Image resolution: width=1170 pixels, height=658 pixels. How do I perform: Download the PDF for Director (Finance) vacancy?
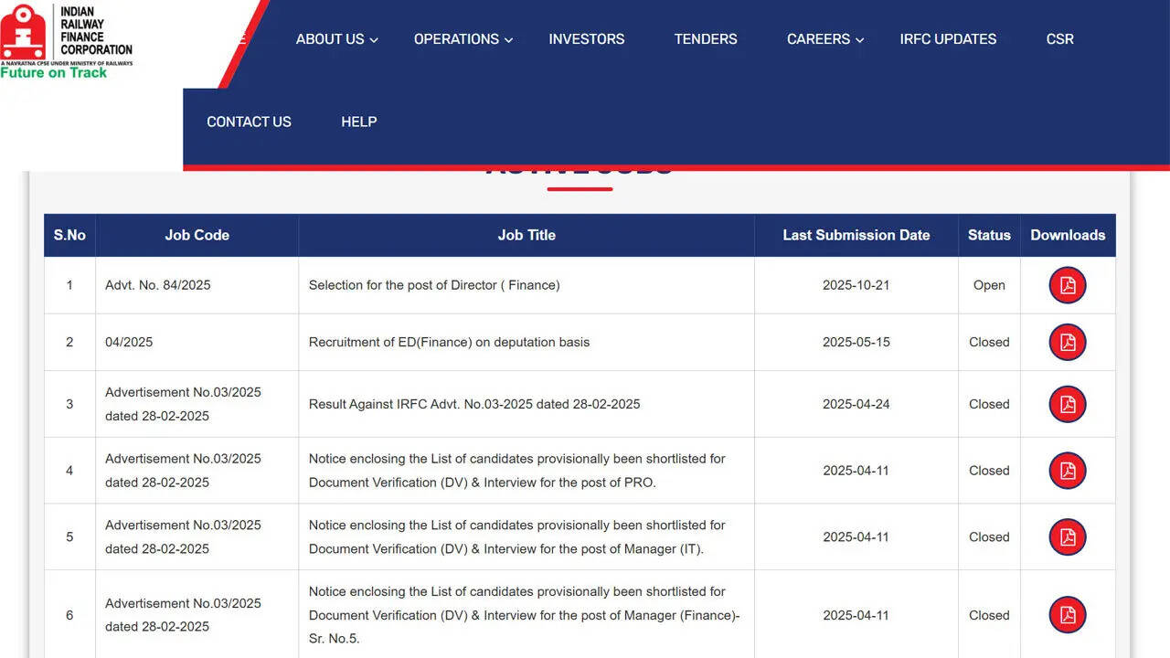(1067, 285)
